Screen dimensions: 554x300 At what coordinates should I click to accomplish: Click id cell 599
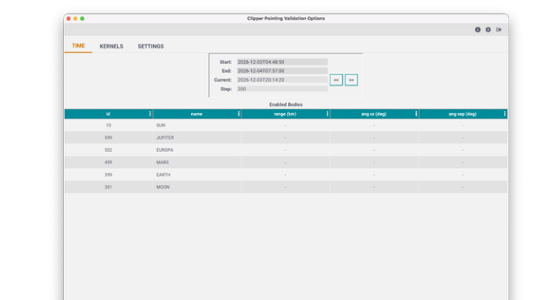coord(108,138)
